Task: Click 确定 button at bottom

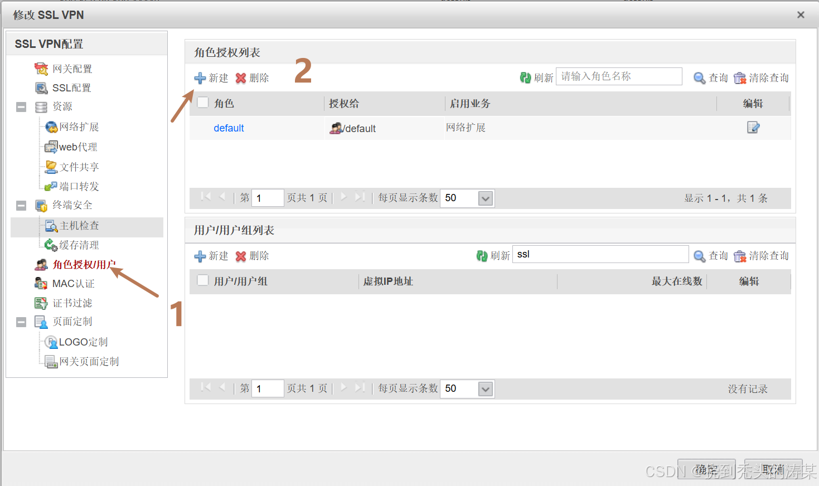Action: pyautogui.click(x=706, y=470)
